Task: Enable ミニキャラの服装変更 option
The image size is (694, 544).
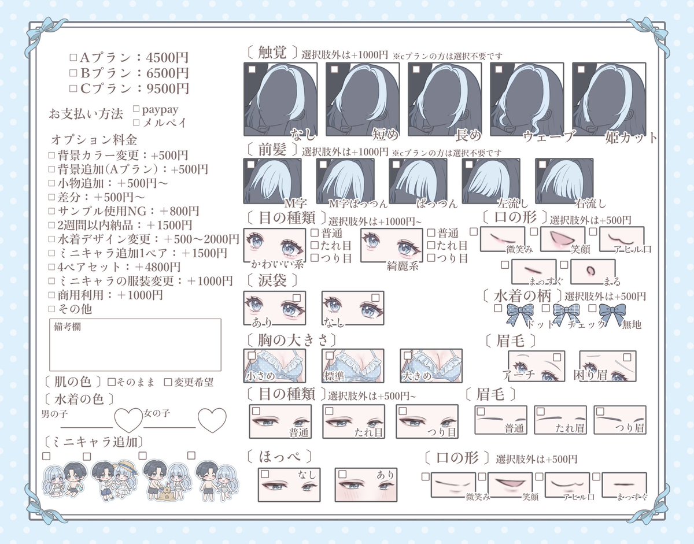Action: point(51,281)
